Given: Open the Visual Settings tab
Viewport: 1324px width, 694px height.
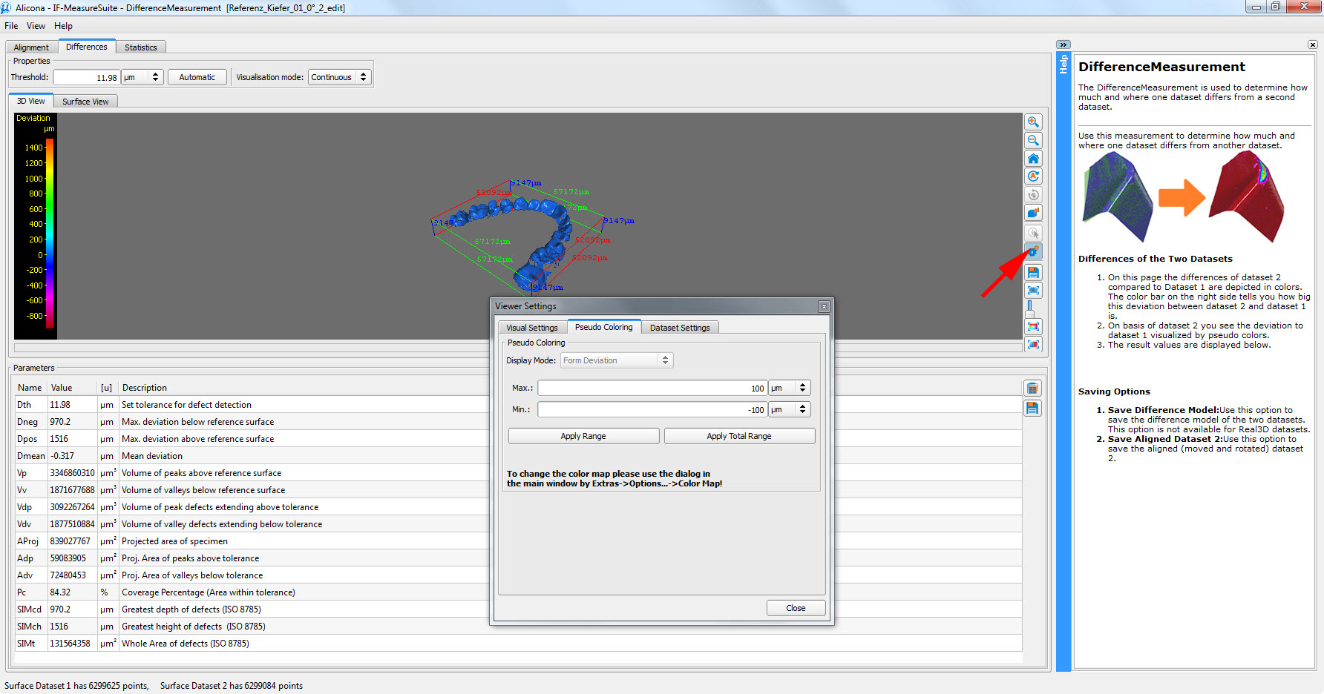Looking at the screenshot, I should tap(532, 328).
